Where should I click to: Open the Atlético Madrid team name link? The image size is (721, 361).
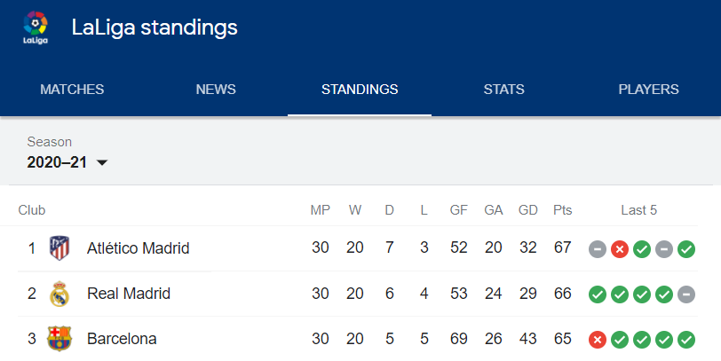tap(138, 248)
